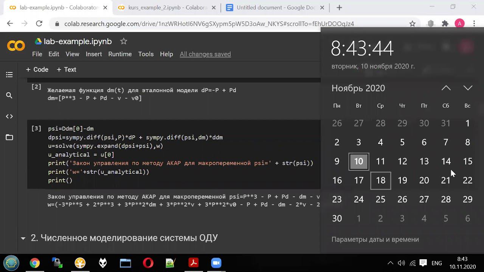Open the File menu

click(x=37, y=54)
